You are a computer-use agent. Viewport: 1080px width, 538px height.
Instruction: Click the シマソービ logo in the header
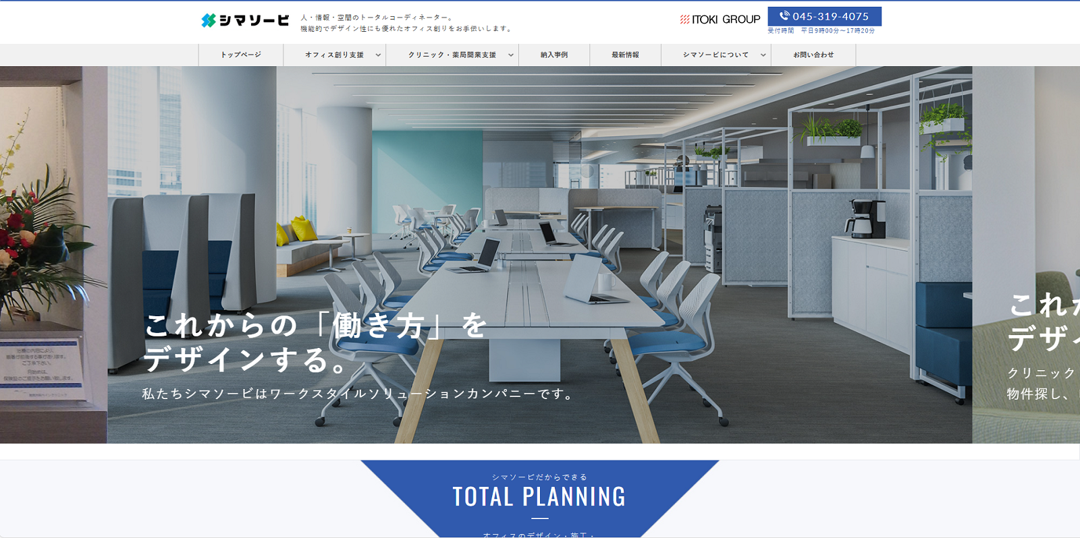(x=245, y=21)
